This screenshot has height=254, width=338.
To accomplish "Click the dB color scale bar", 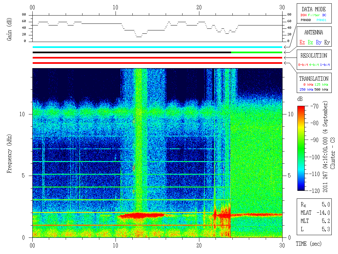I will coord(301,148).
